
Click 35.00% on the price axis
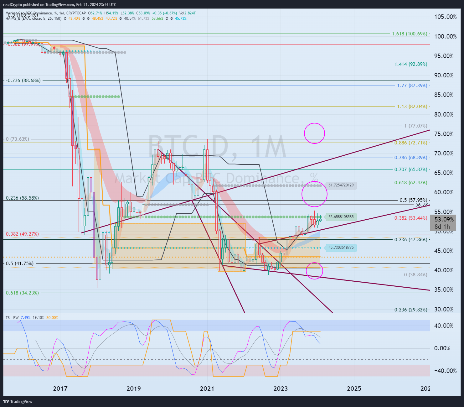444,290
